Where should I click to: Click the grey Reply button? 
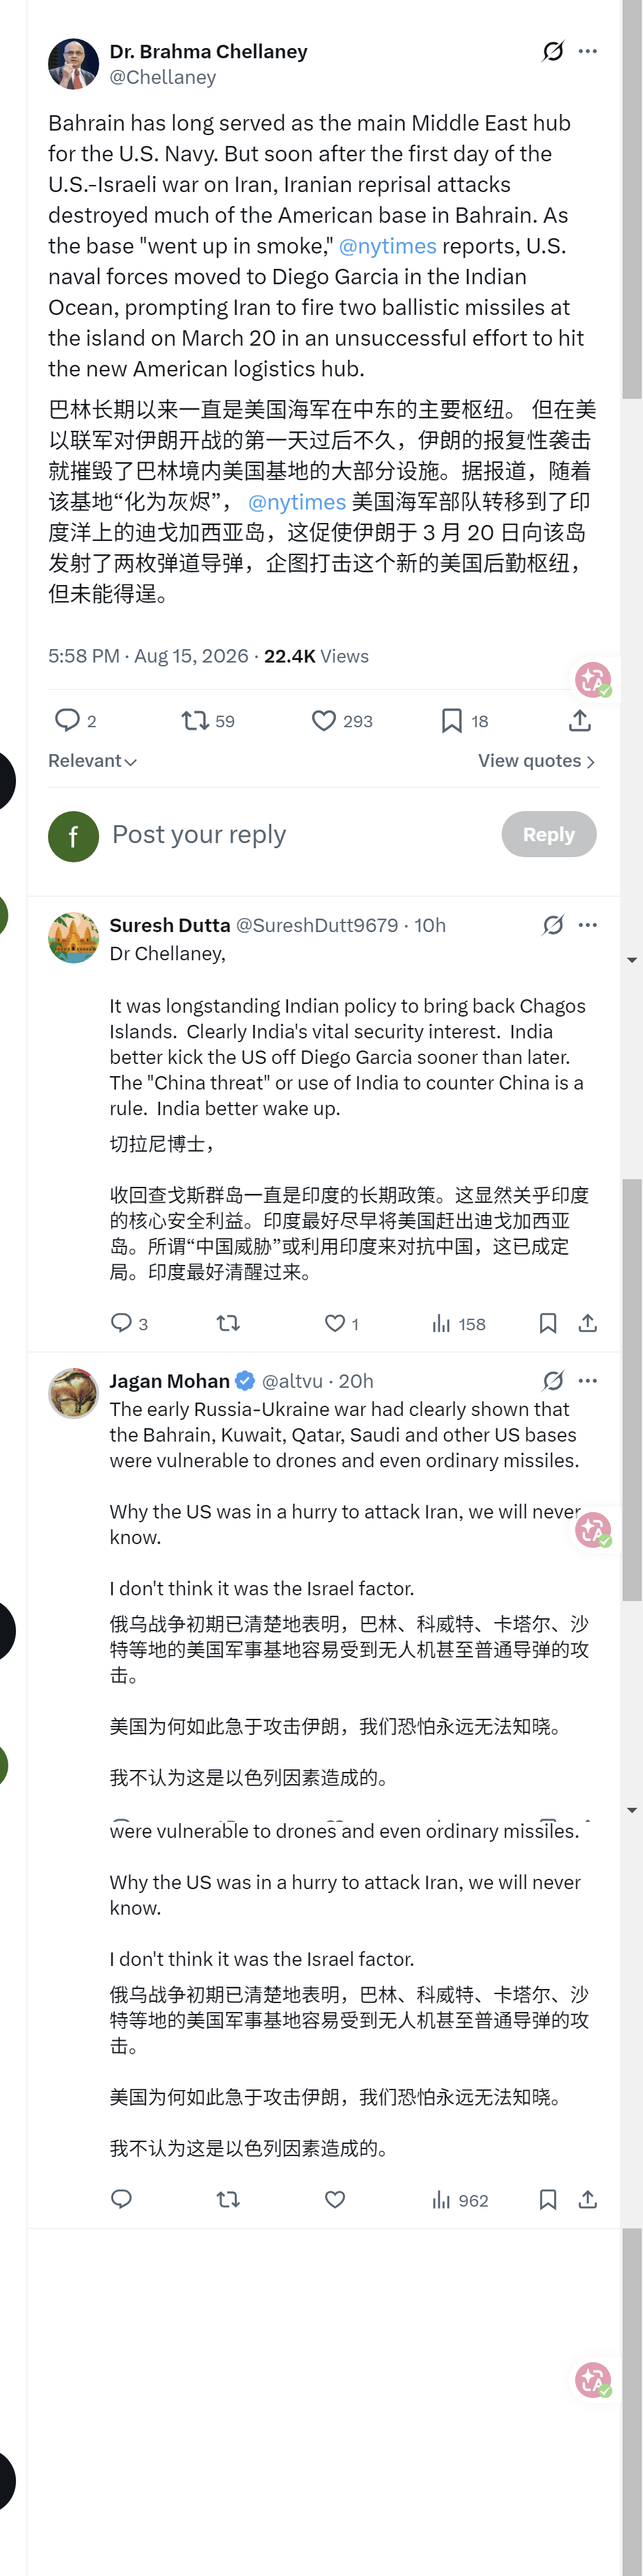pyautogui.click(x=549, y=834)
